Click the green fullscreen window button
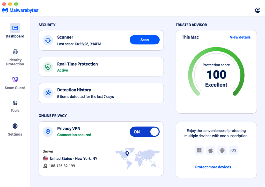This screenshot has width=265, height=187. click(x=16, y=4)
